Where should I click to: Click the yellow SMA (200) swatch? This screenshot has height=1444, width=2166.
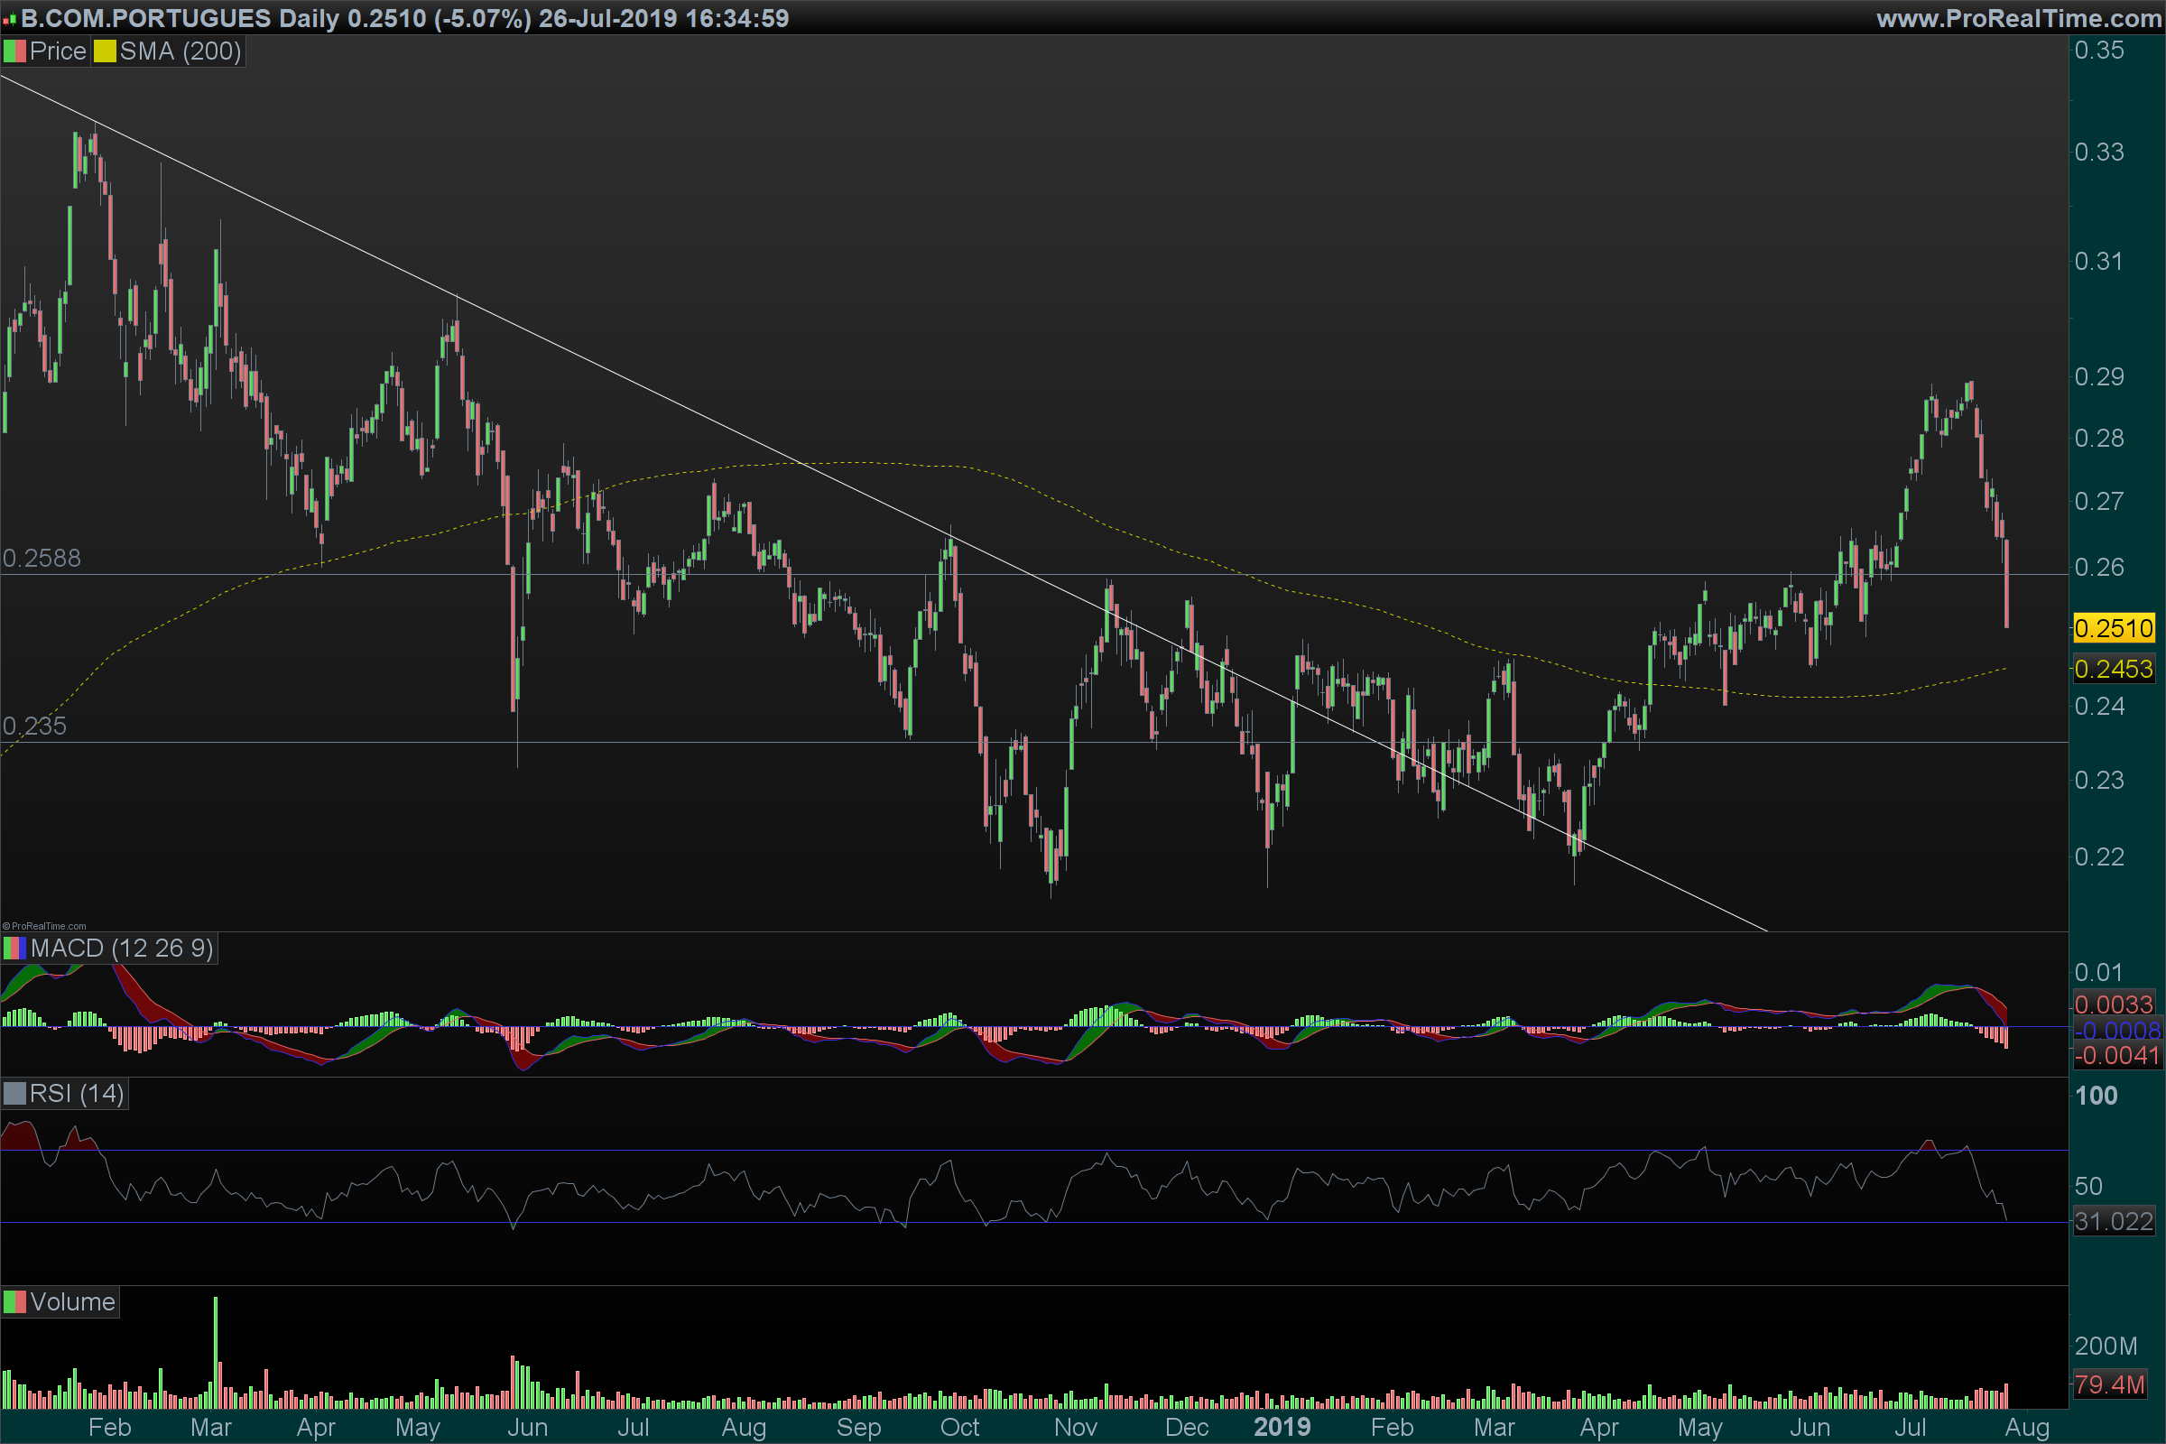[105, 51]
